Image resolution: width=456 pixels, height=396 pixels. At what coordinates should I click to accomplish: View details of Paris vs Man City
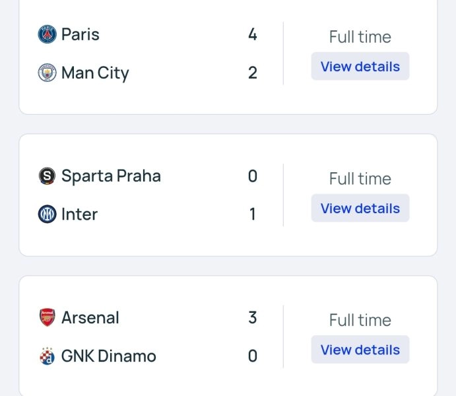(x=360, y=67)
